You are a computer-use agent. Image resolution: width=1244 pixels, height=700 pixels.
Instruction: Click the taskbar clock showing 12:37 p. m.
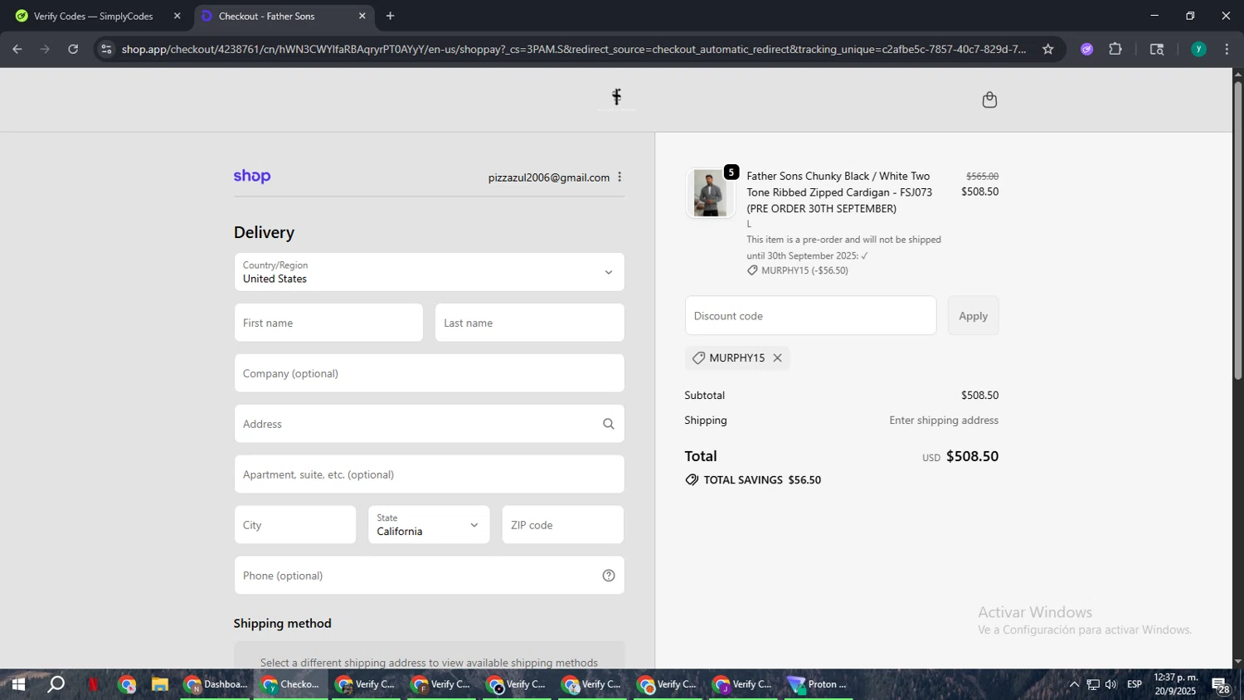click(x=1175, y=684)
